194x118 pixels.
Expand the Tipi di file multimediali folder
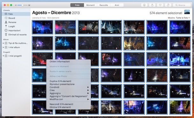tap(3, 43)
